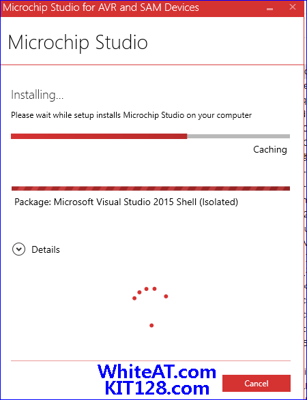Image resolution: width=307 pixels, height=400 pixels.
Task: Click the red separator line below header
Action: (x=151, y=65)
